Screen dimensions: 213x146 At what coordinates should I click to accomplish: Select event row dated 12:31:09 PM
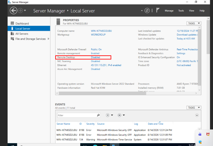pos(114,135)
